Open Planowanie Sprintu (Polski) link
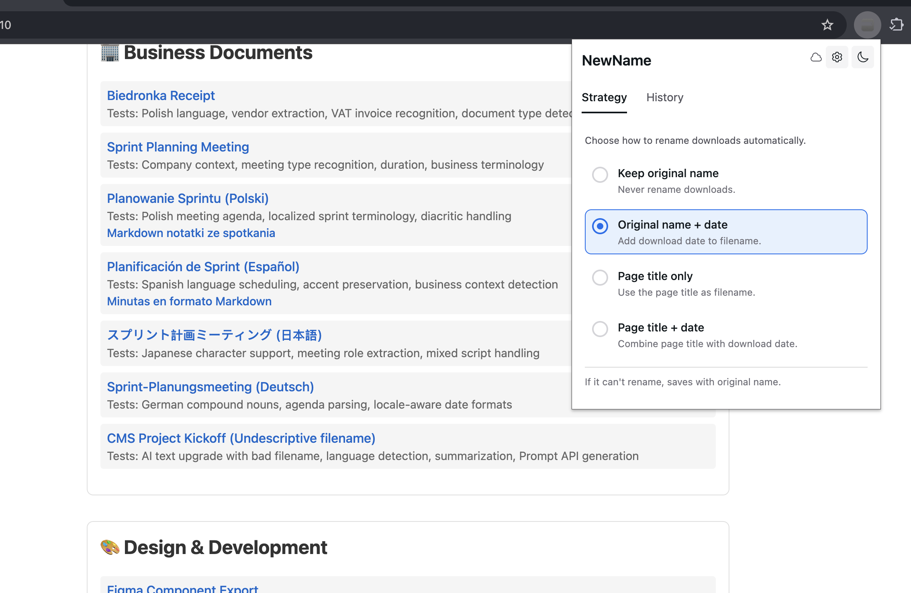 188,198
